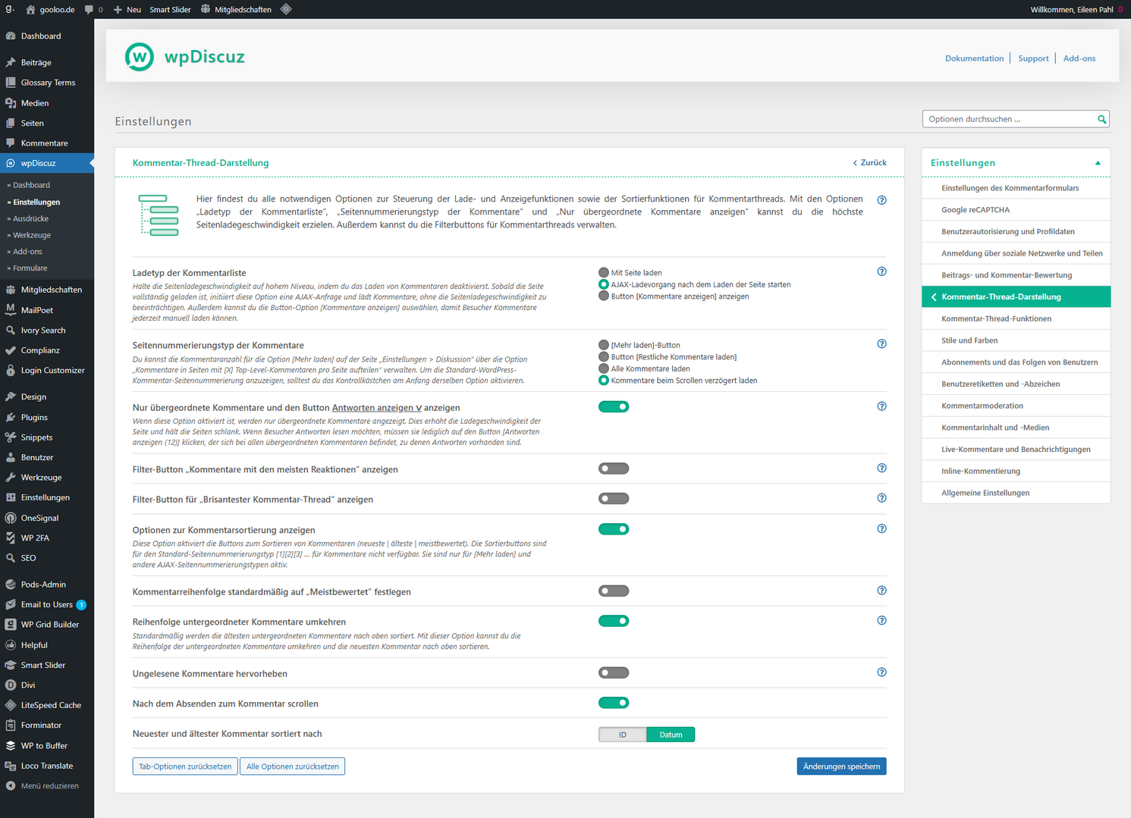Viewport: 1131px width, 818px height.
Task: Click 'Änderungen speichern' button
Action: point(841,766)
